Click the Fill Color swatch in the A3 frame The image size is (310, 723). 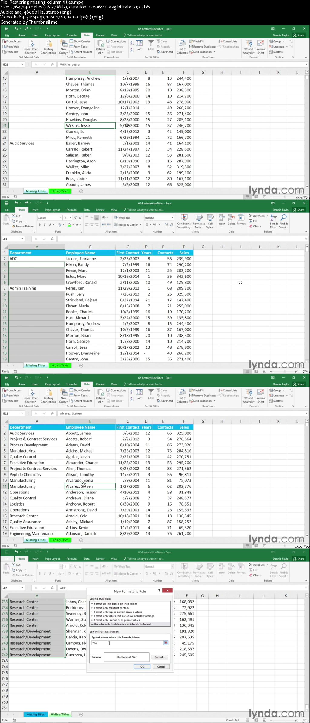(69, 225)
